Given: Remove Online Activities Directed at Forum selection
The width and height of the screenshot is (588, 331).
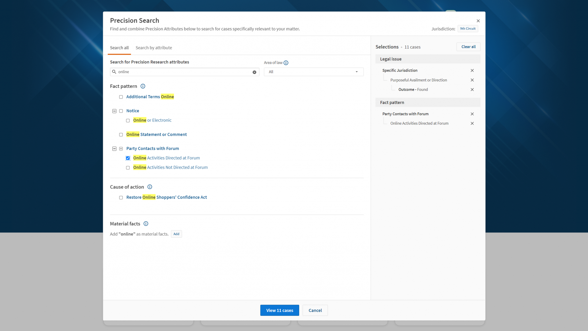Looking at the screenshot, I should tap(472, 123).
